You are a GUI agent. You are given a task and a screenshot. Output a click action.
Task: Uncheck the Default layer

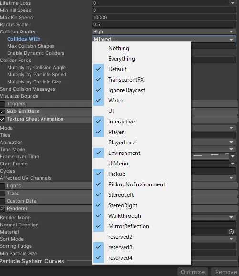[141, 69]
